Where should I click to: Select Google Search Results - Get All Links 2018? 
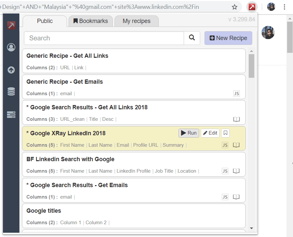click(x=134, y=113)
